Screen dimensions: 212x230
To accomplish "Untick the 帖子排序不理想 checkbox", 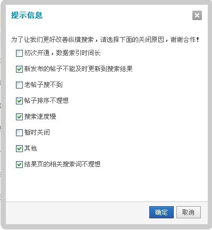I will click(x=19, y=101).
